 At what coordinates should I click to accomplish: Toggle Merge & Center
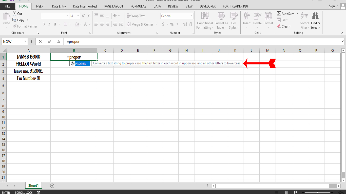(140, 24)
